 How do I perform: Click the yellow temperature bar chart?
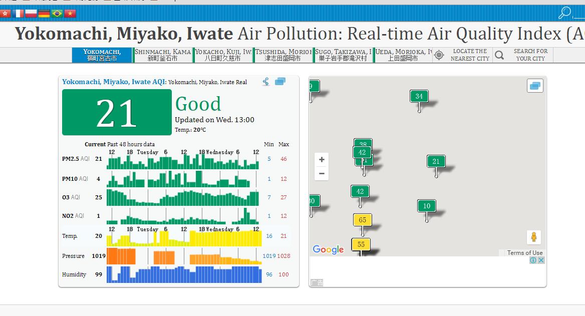point(184,238)
